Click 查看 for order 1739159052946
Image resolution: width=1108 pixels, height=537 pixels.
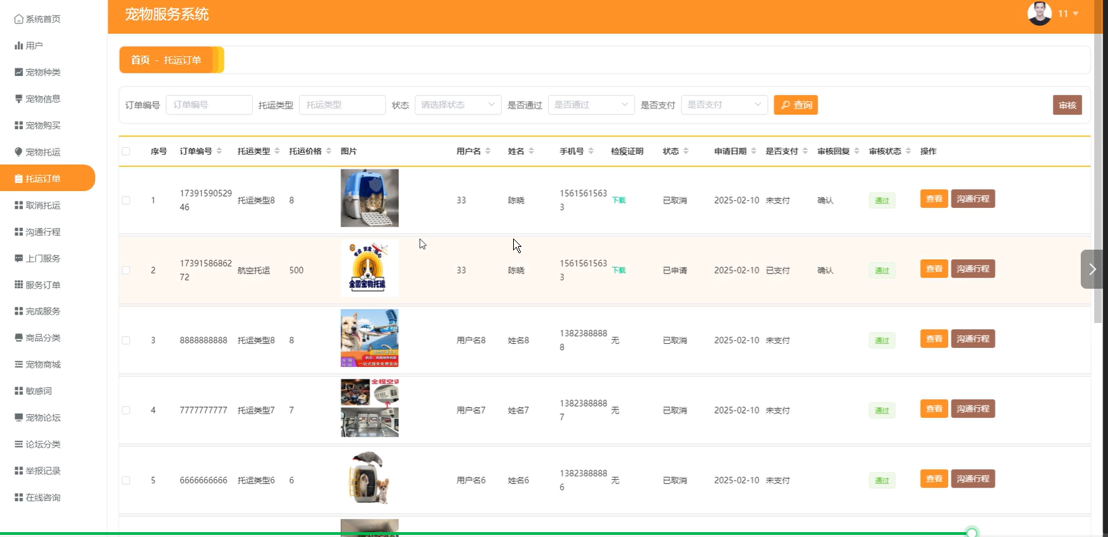934,199
